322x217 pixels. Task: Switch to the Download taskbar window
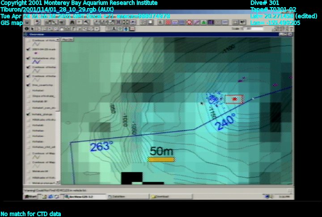tap(171, 197)
